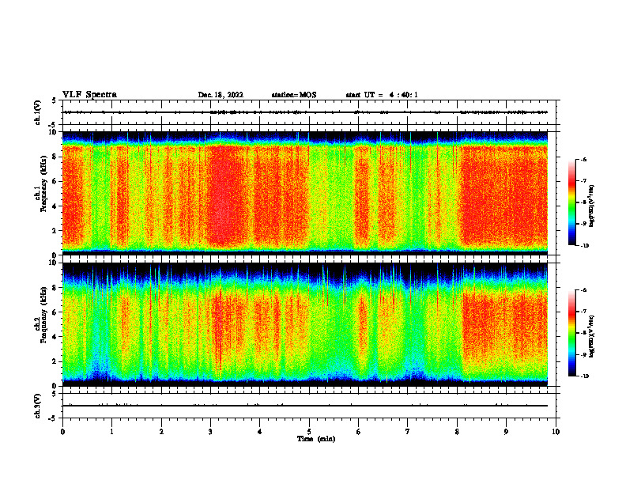Click time axis tick label "1"
The image size is (626, 484).
(111, 432)
